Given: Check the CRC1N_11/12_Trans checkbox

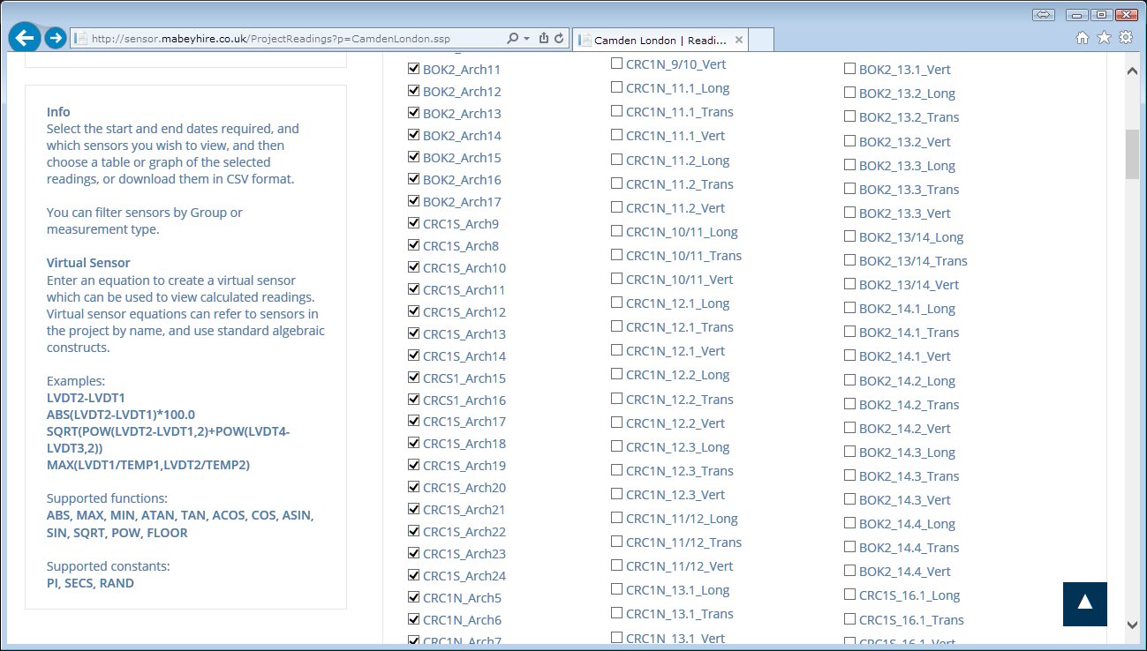Looking at the screenshot, I should point(616,542).
